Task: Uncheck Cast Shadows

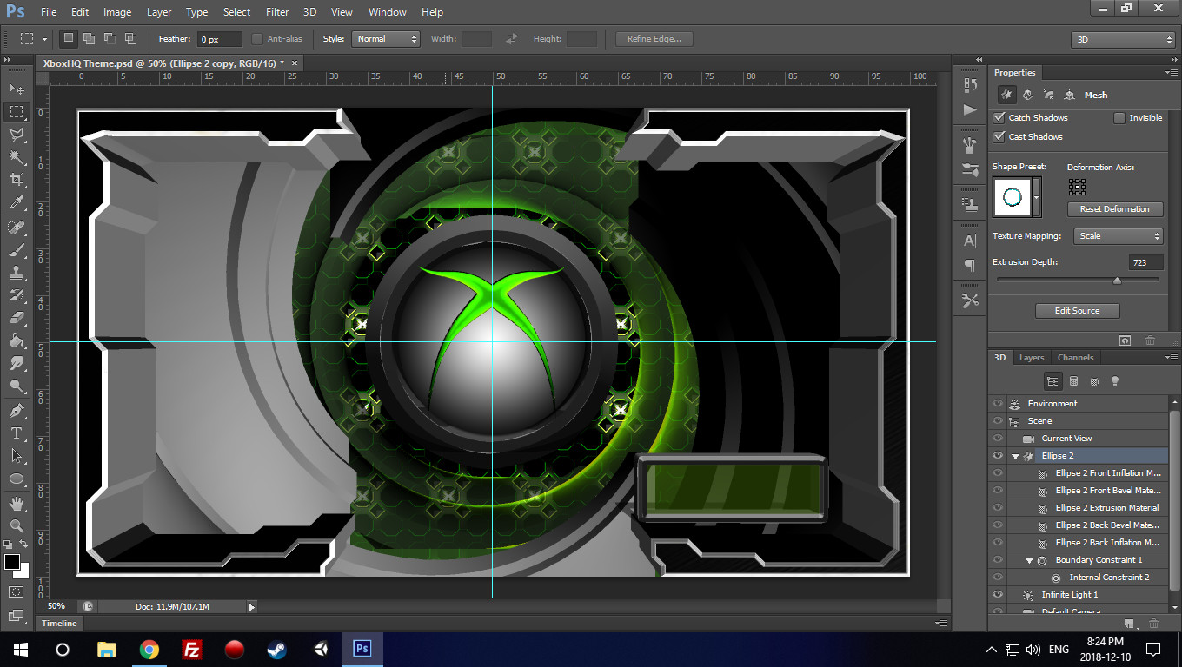Action: coord(999,136)
